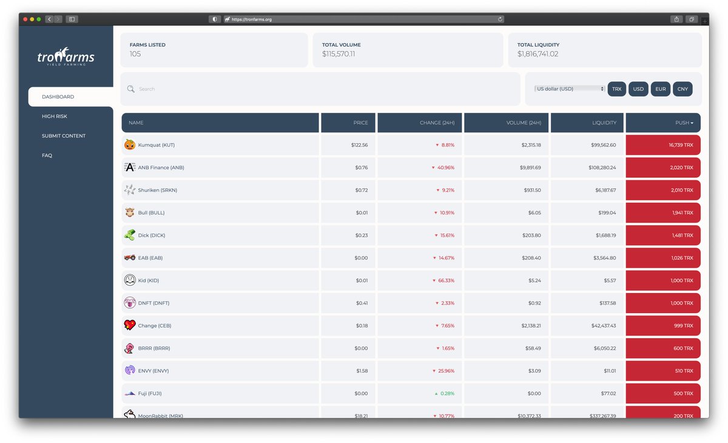
Task: Switch currency to USD button
Action: point(638,89)
